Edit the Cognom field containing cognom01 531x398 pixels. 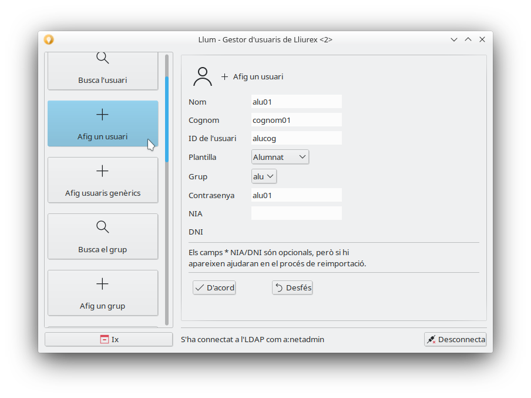[296, 120]
